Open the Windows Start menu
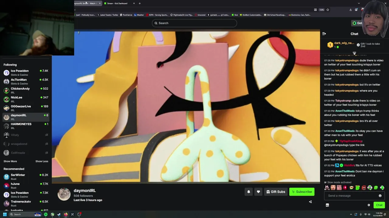Viewport: 389px width, 218px height. click(x=5, y=214)
